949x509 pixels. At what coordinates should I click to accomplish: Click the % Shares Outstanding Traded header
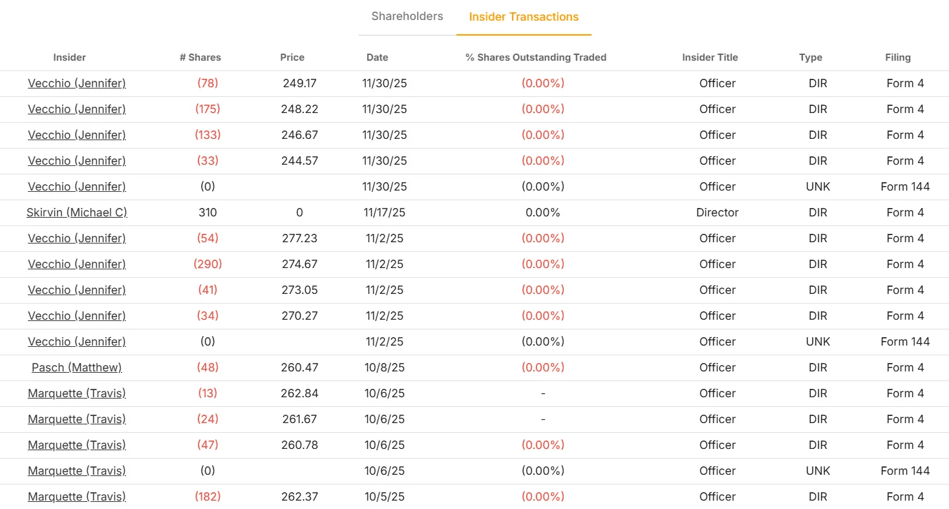tap(536, 57)
